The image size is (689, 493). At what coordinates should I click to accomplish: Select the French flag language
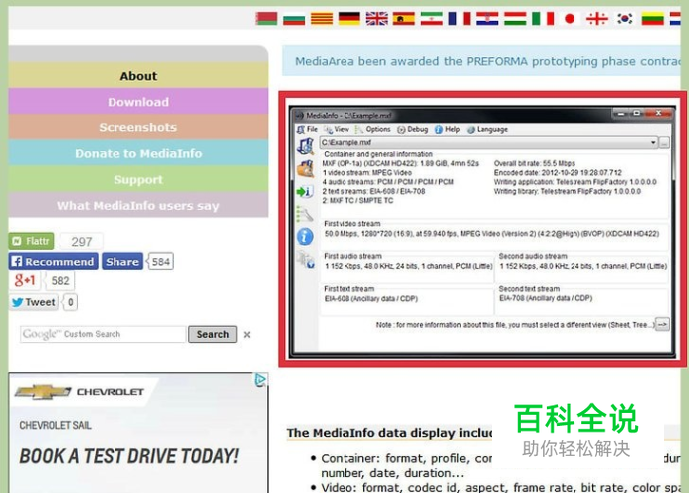(459, 19)
